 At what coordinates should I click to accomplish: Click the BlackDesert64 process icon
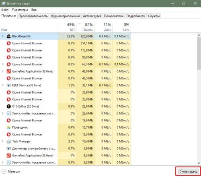(x=9, y=36)
